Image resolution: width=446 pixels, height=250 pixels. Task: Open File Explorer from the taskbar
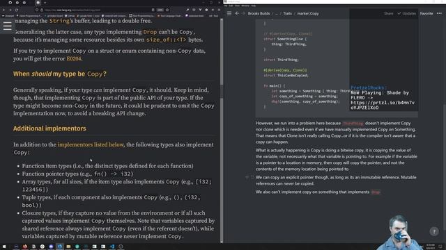[x=68, y=247]
